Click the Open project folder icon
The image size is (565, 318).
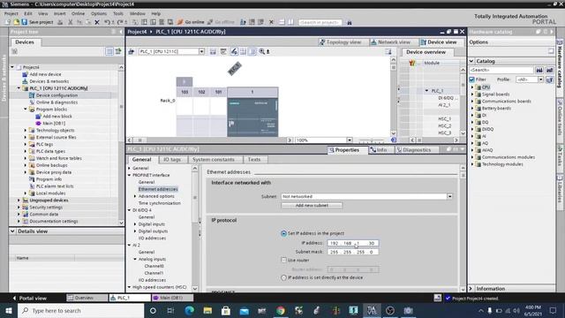click(16, 22)
